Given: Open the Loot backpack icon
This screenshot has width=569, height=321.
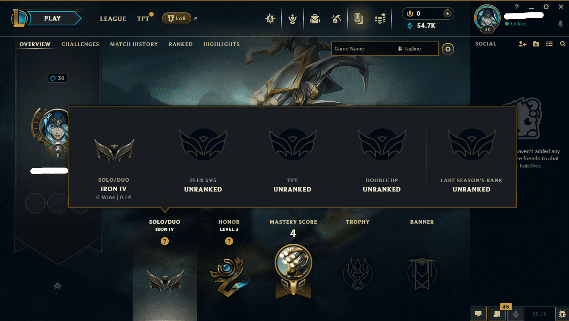Looking at the screenshot, I should point(315,19).
